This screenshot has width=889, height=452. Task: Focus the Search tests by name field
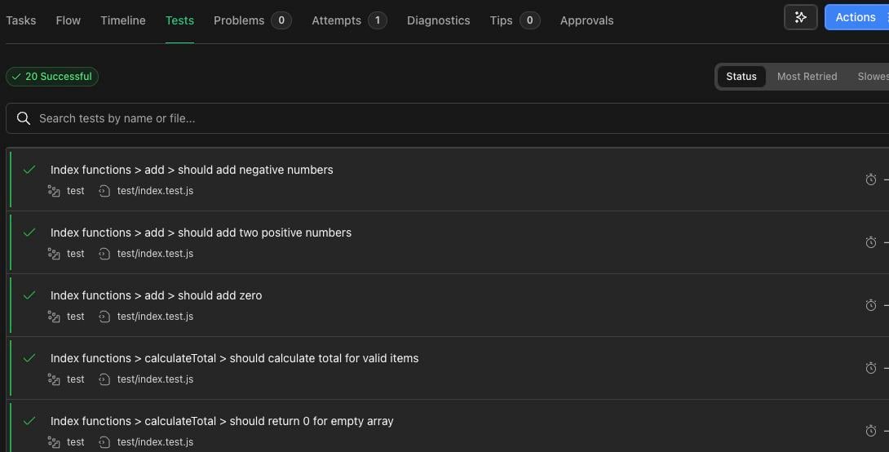[x=447, y=118]
